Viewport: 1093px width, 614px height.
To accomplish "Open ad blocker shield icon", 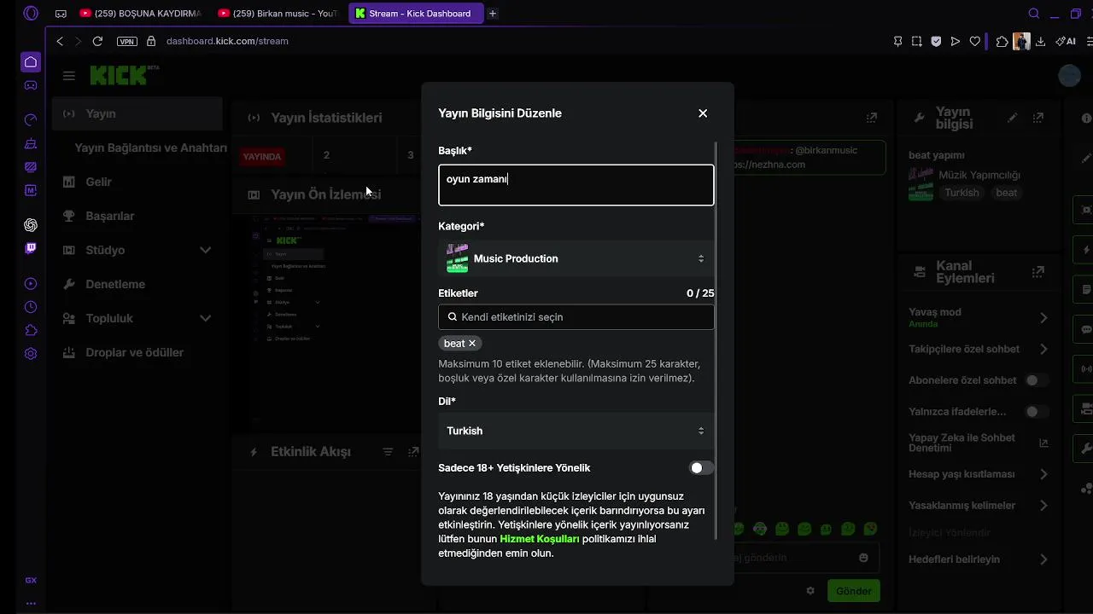I will (x=936, y=41).
